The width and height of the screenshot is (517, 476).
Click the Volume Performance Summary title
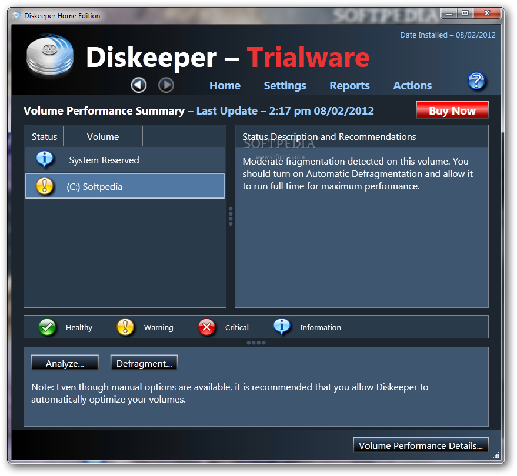coord(104,111)
